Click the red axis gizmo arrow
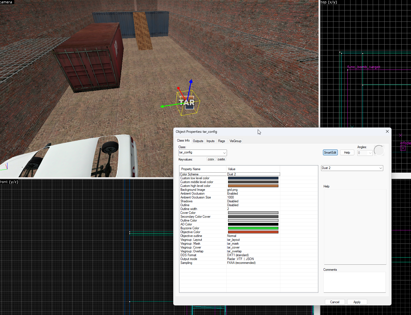Screen dimensions: 411x315 (x=179, y=88)
